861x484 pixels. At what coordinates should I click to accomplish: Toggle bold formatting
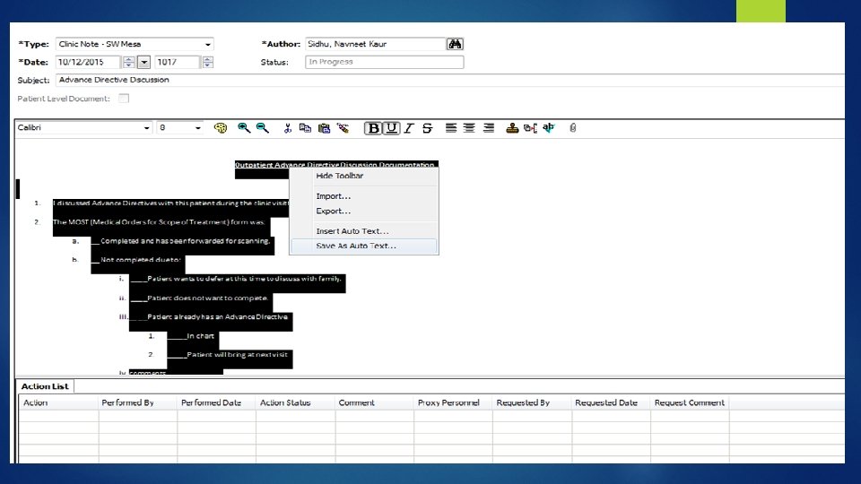pyautogui.click(x=373, y=128)
